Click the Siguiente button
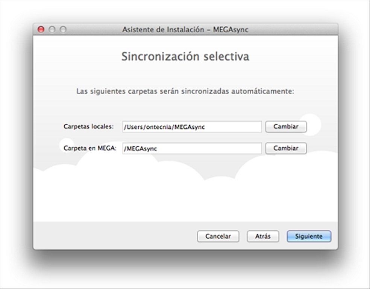This screenshot has width=370, height=289. tap(309, 236)
